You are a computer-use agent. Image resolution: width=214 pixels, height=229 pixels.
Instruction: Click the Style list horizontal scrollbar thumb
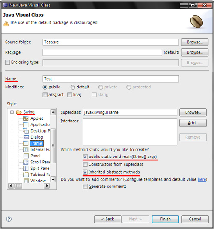[18, 186]
